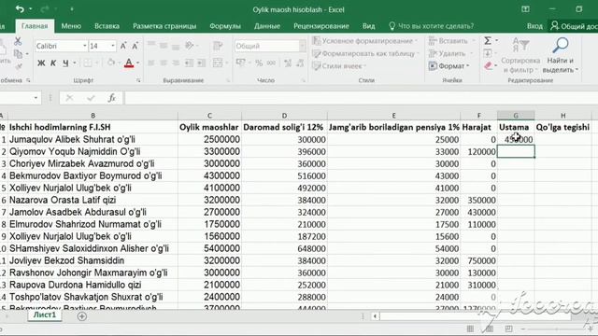Click the wrap text icon
Screen dimensions: 598x336
(x=218, y=46)
